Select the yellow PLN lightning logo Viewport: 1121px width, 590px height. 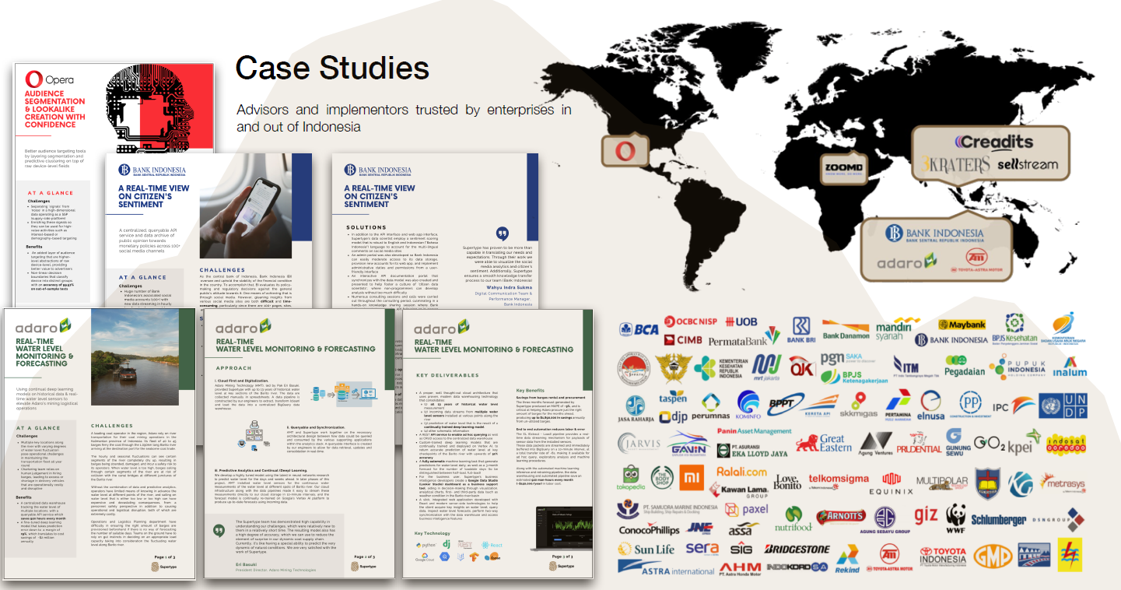coord(1070,555)
